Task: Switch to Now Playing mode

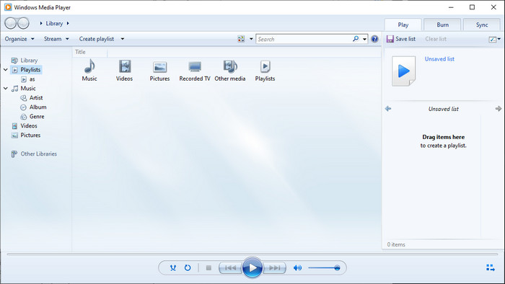Action: (x=491, y=267)
